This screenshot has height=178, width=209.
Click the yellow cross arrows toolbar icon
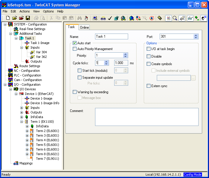[160, 18]
